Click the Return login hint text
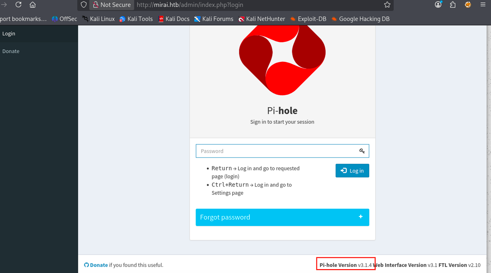 pyautogui.click(x=256, y=172)
